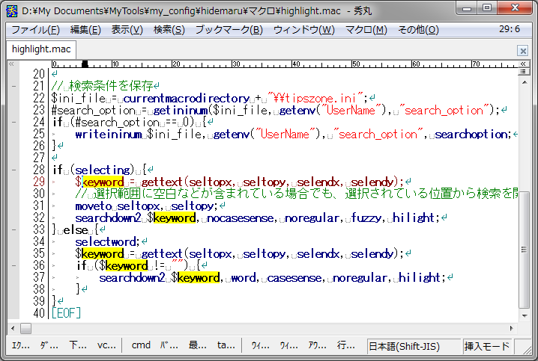Open the ウィンドウ(W) menu
538x361 pixels.
(304, 30)
